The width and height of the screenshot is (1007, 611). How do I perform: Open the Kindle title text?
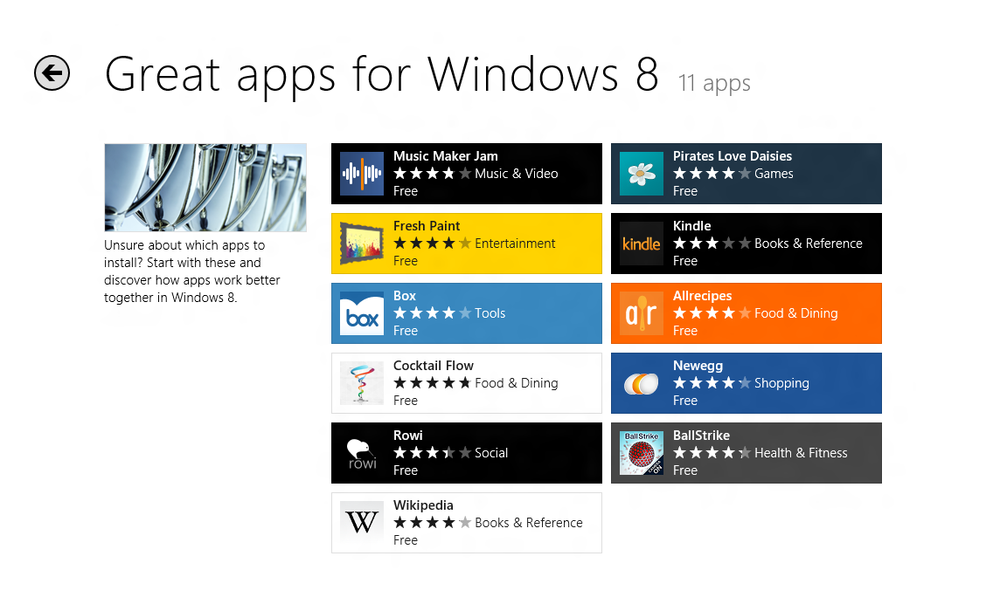pyautogui.click(x=691, y=226)
